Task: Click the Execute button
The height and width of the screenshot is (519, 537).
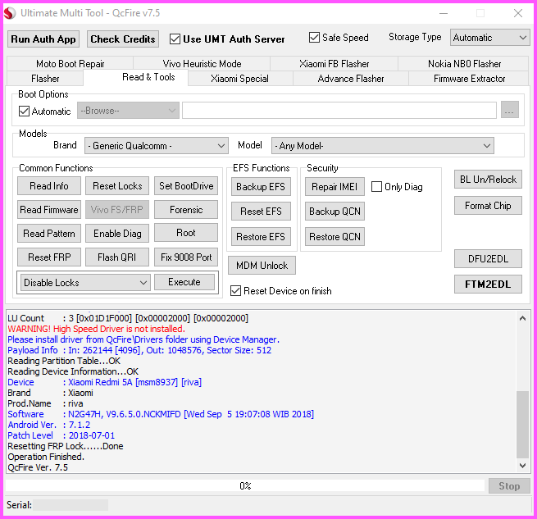Action: 184,282
